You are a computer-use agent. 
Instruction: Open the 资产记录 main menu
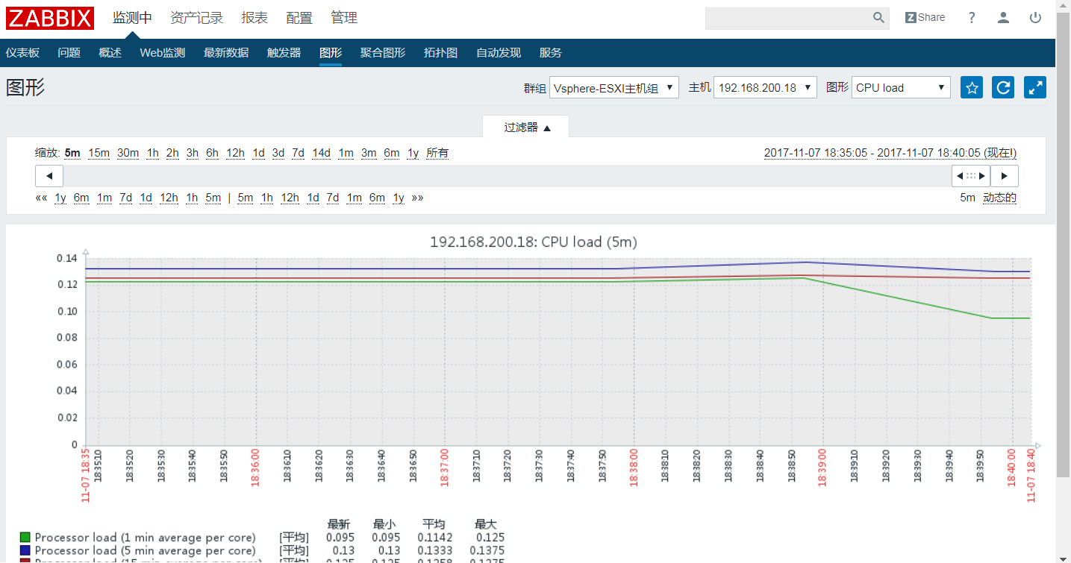[196, 18]
